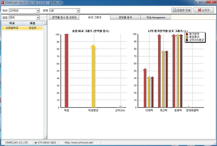Click the OMRSCAN app logo icon in title bar
217x146 pixels.
pos(3,2)
